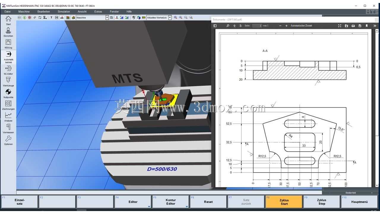
Task: Open the Automatischer Zoom dropdown
Action: 301,26
